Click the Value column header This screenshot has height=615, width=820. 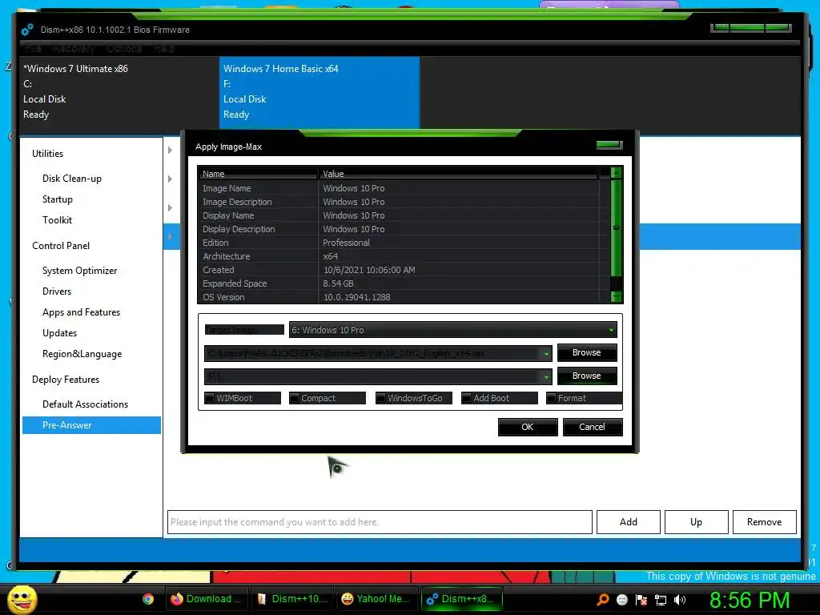click(458, 174)
